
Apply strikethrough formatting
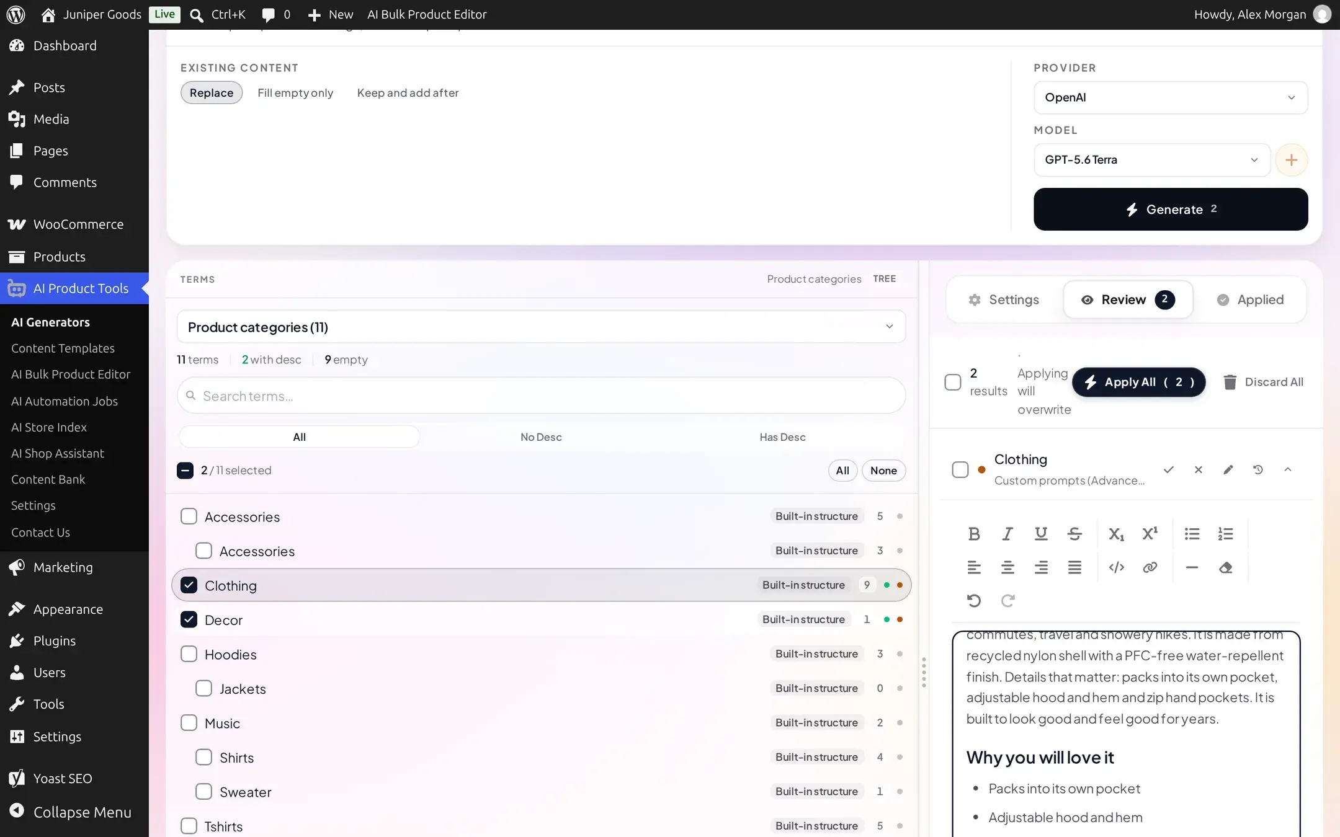point(1074,534)
